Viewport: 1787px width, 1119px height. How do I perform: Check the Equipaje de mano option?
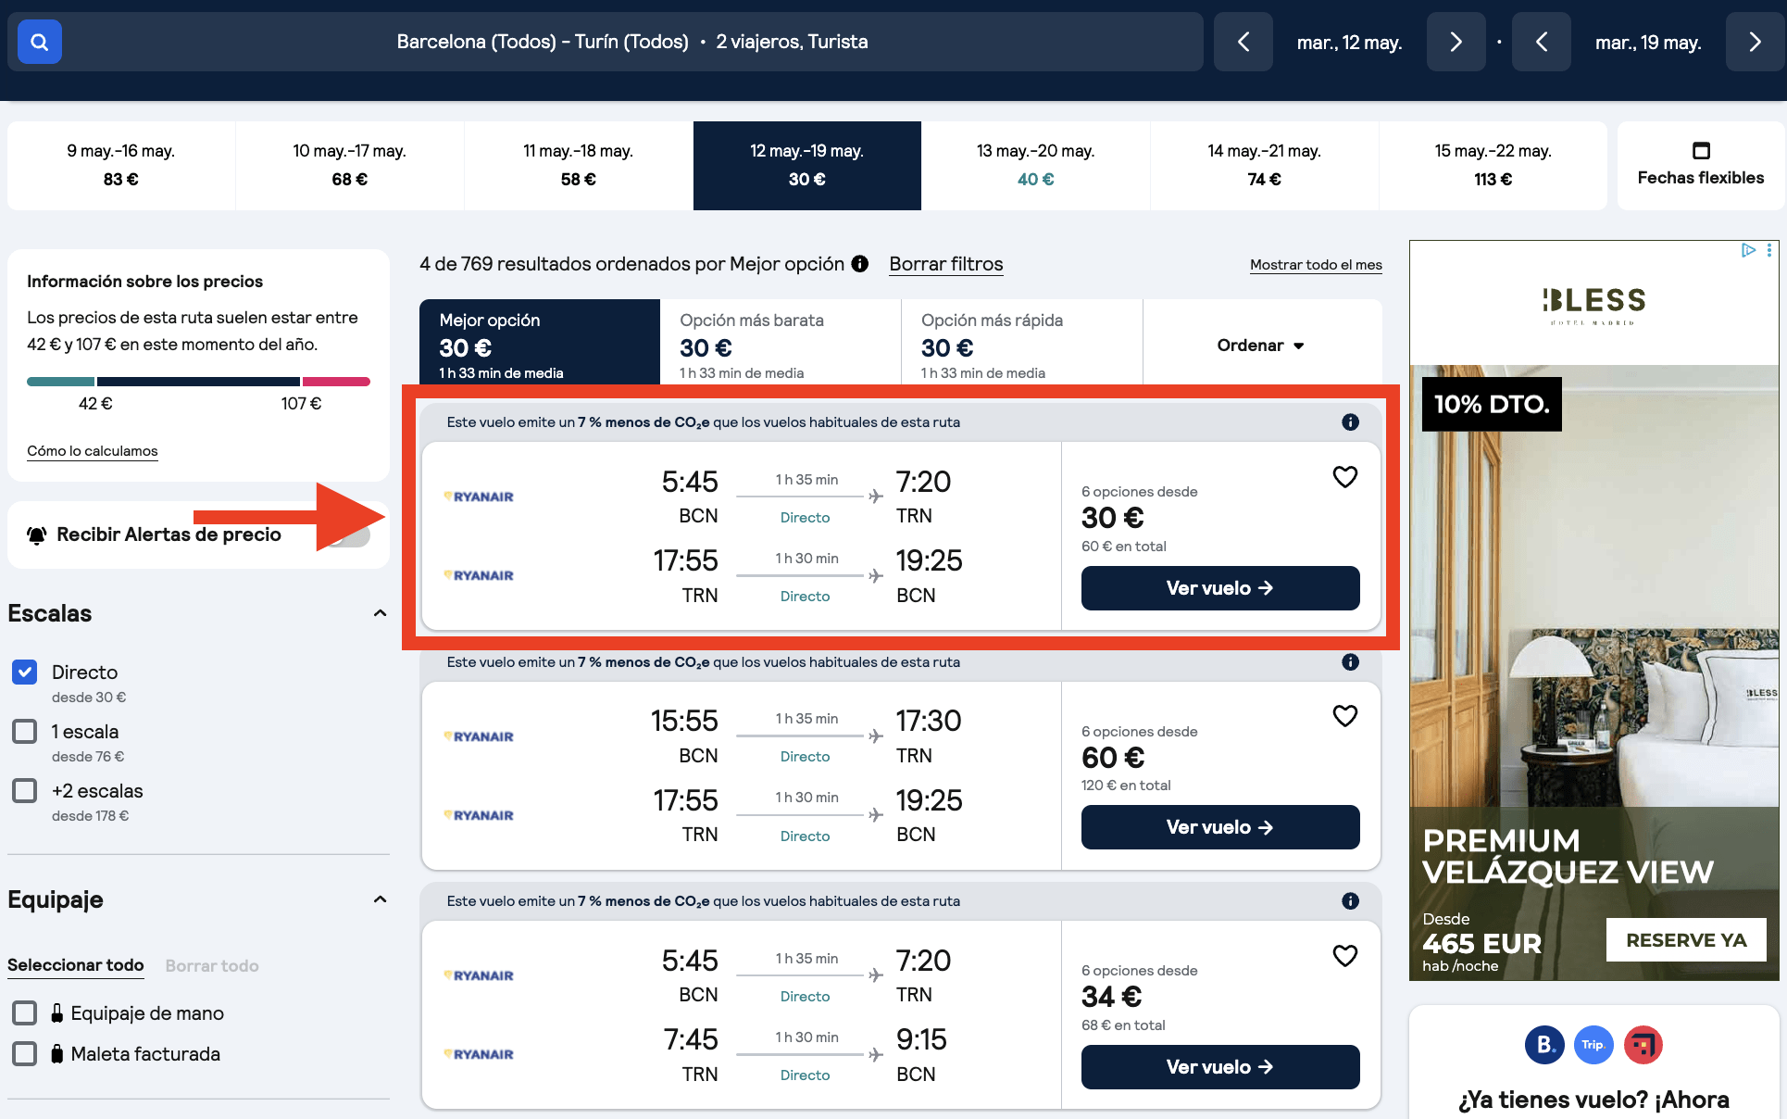click(x=25, y=1012)
